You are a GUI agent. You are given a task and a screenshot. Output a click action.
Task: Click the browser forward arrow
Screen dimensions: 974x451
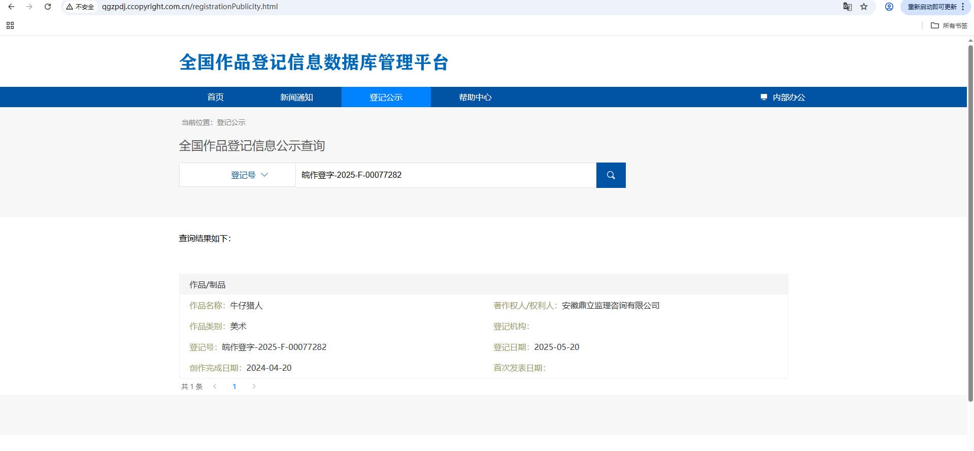pyautogui.click(x=29, y=7)
